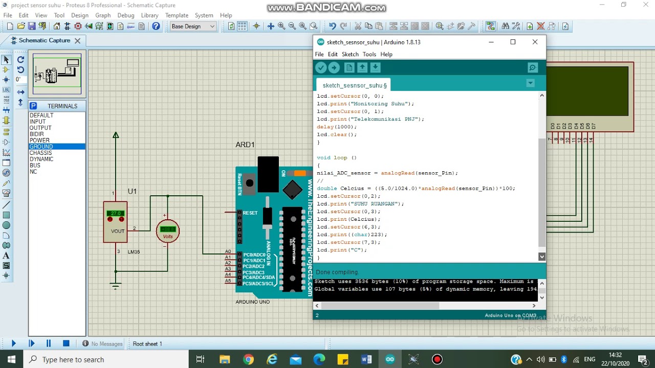Click the Windows taskbar search box
This screenshot has height=368, width=655.
(106, 359)
